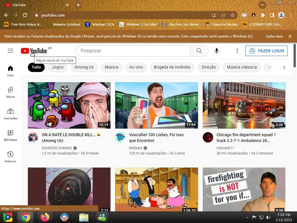Select the Jogos category chip

click(x=58, y=67)
